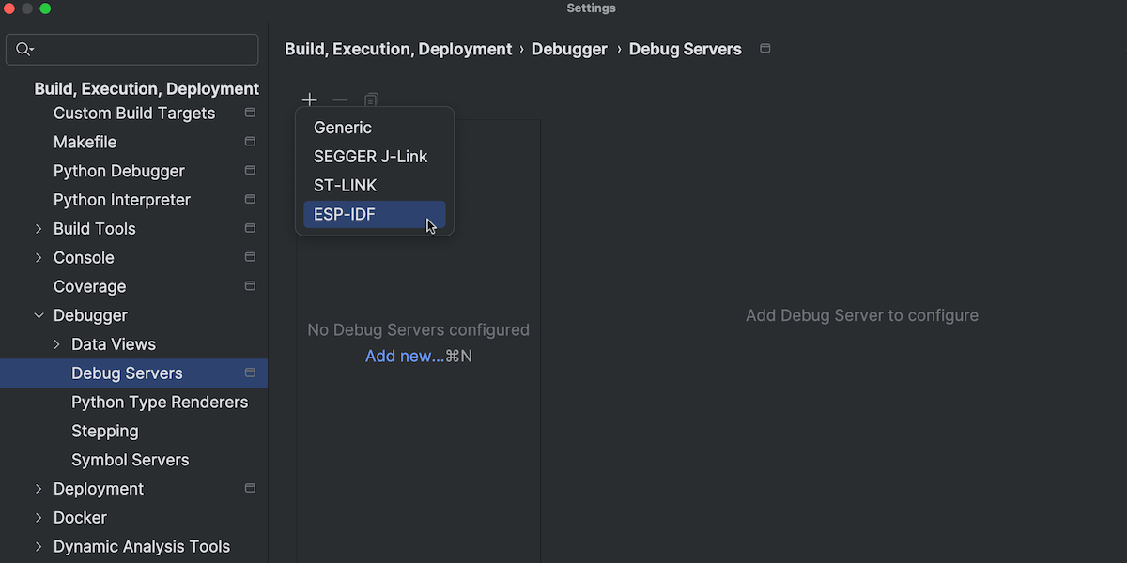
Task: Click the Copy debug server icon
Action: click(x=372, y=99)
